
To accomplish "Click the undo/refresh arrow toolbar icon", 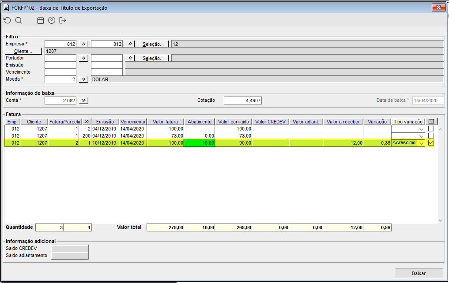I will click(7, 20).
